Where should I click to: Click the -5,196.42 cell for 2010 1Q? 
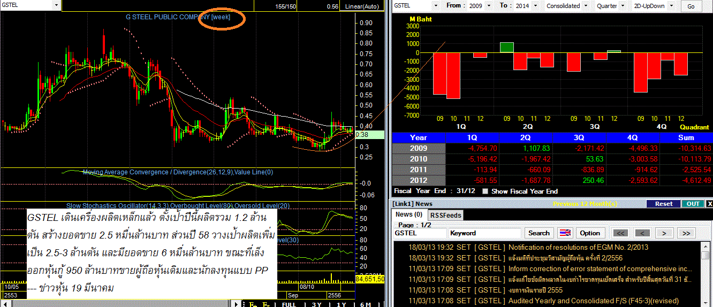tap(472, 159)
